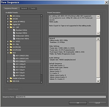This screenshot has height=107, width=109.
Task: Click preset description scroll down arrow
Action: point(98,33)
